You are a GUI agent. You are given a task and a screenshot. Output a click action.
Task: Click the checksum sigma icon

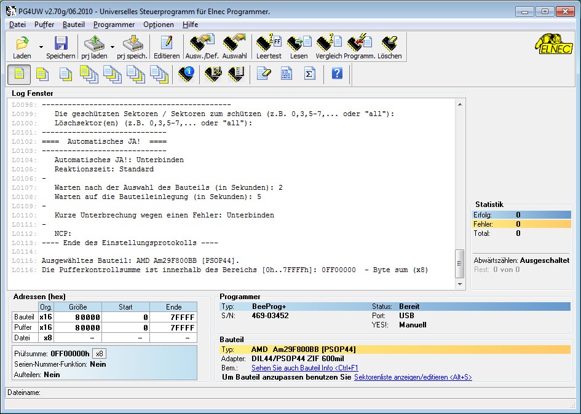(309, 73)
